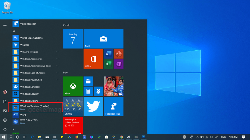Viewport: 250px width, 140px height.
Task: Launch Waves MaxxAudioPro
Action: [x=36, y=38]
